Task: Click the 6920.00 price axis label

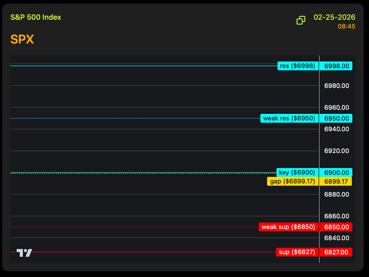Action: tap(337, 151)
